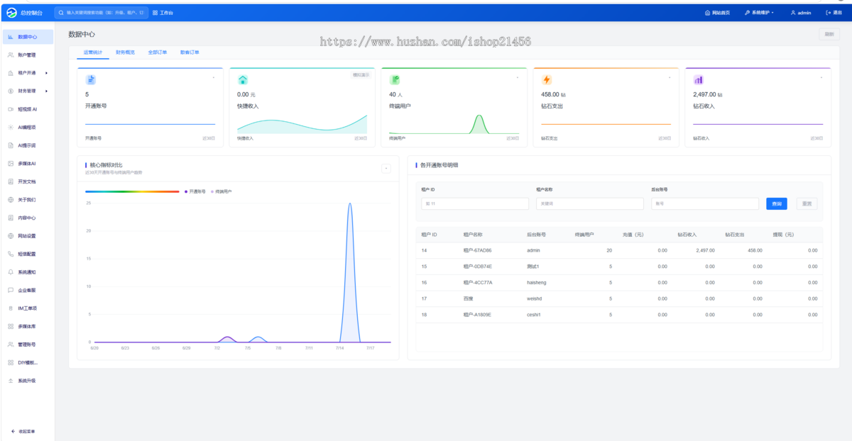Select the AI编程项 sidebar icon
This screenshot has width=852, height=441.
(x=11, y=128)
